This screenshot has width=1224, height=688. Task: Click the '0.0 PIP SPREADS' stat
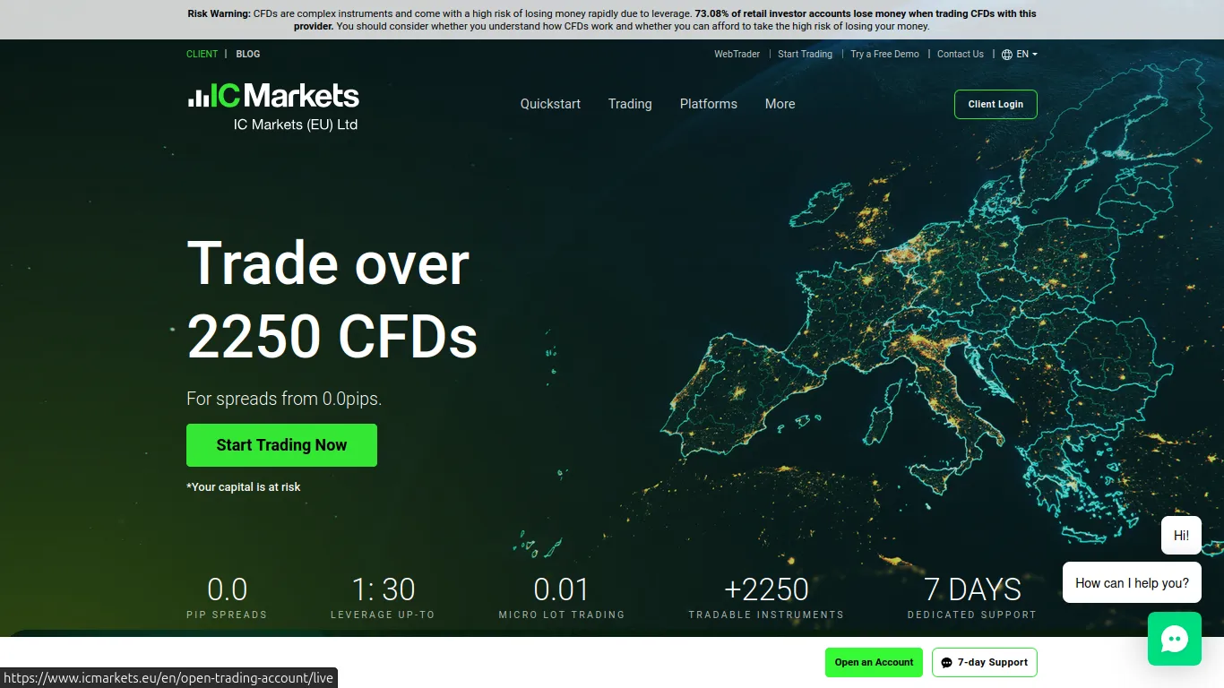227,598
